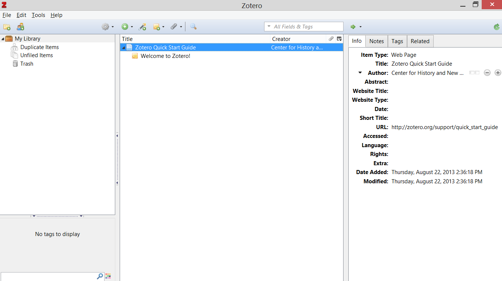
Task: Click the paperclip Add Attachment icon
Action: pos(174,27)
